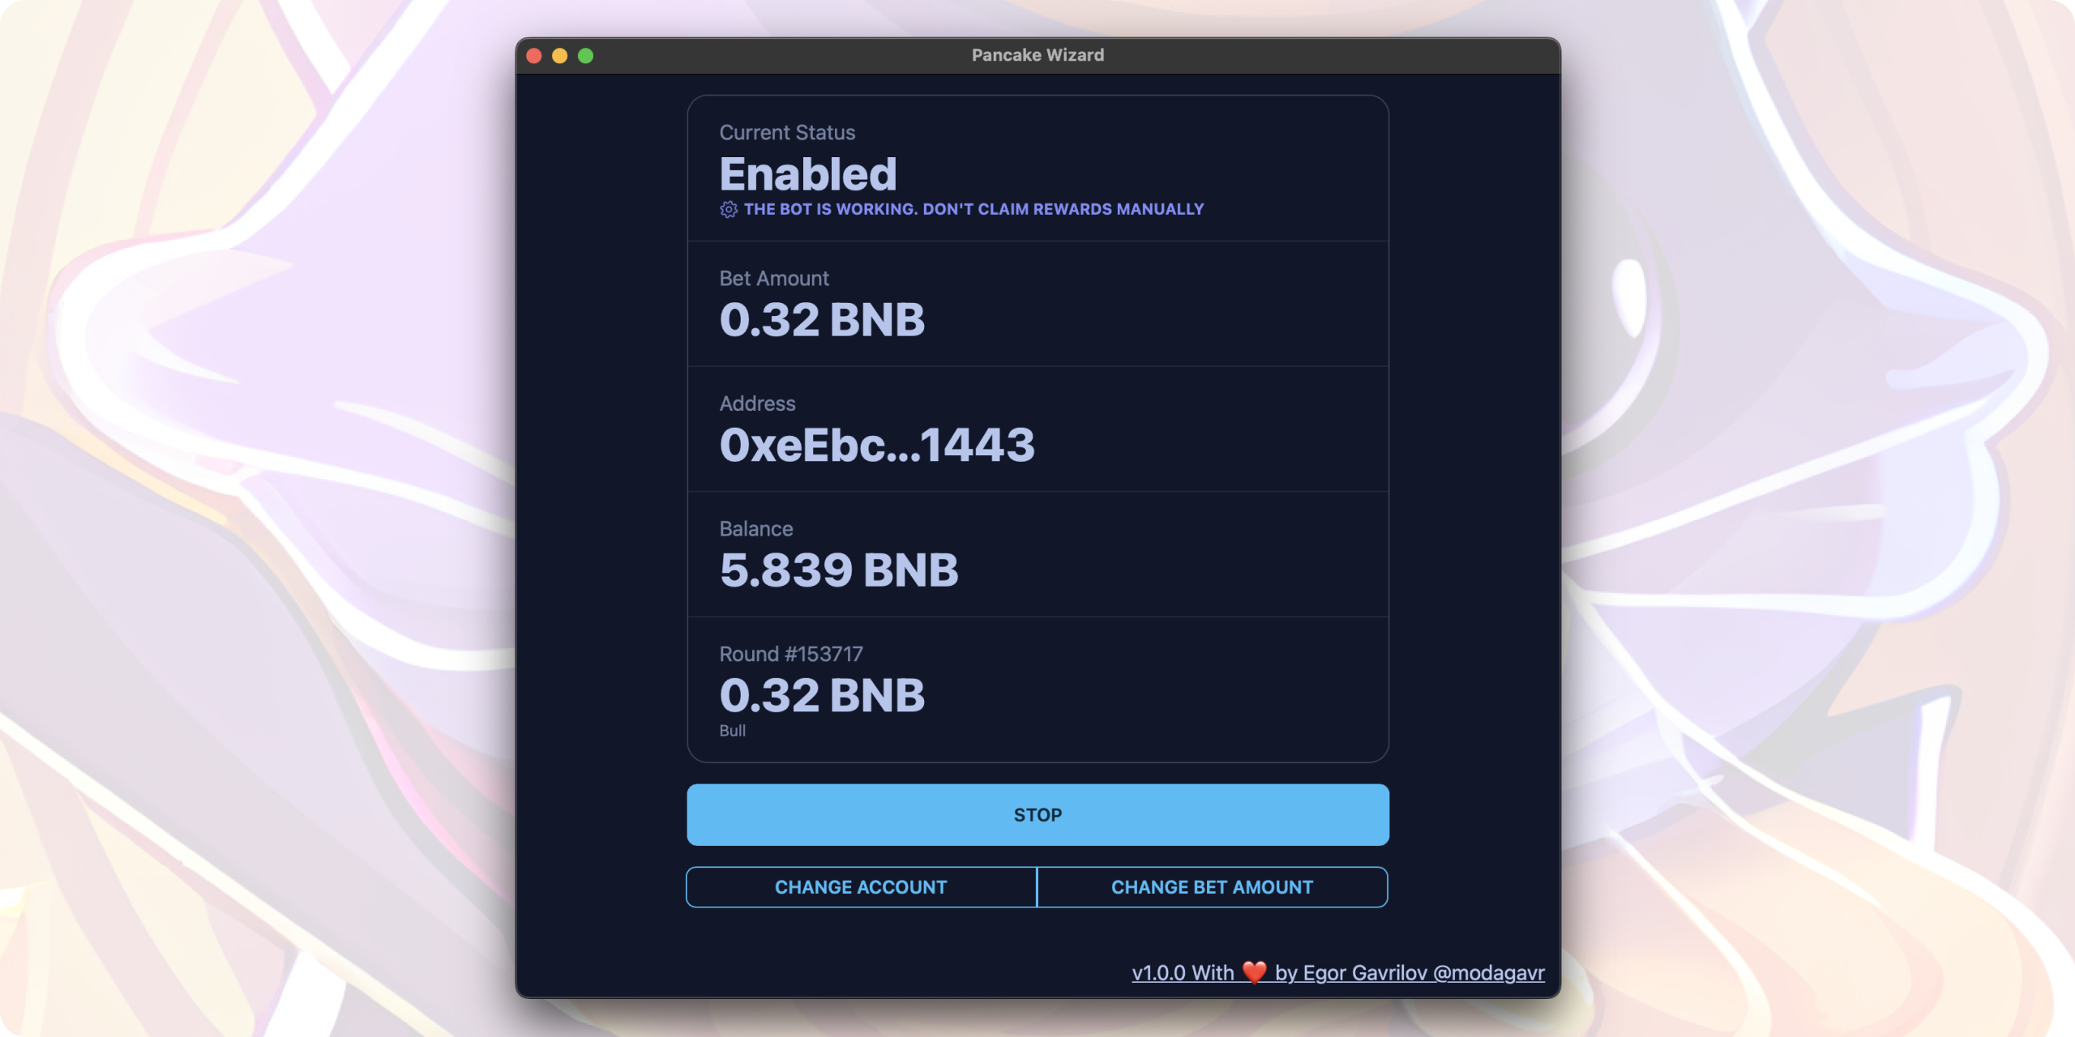Open the CHANGE ACCOUNT option
This screenshot has width=2075, height=1037.
click(x=861, y=887)
